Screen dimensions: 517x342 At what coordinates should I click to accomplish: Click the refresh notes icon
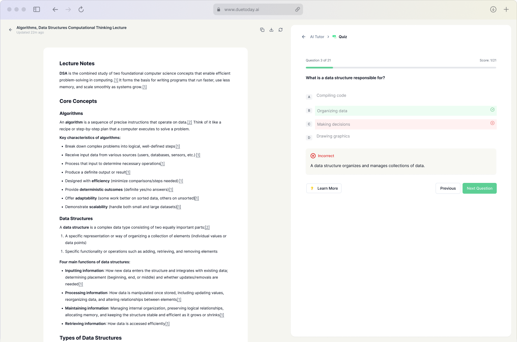(x=281, y=30)
